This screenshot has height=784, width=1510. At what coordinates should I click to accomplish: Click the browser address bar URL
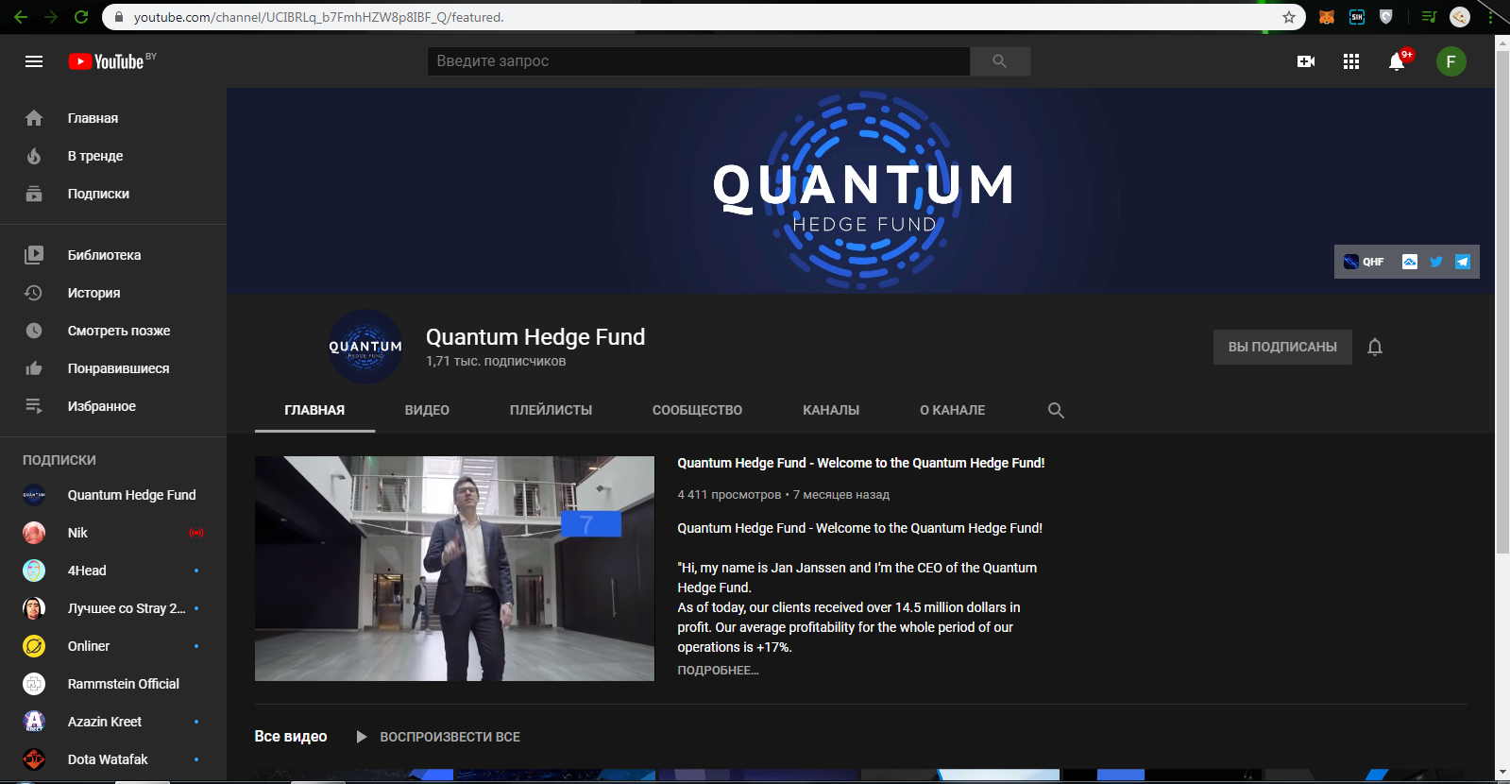319,17
